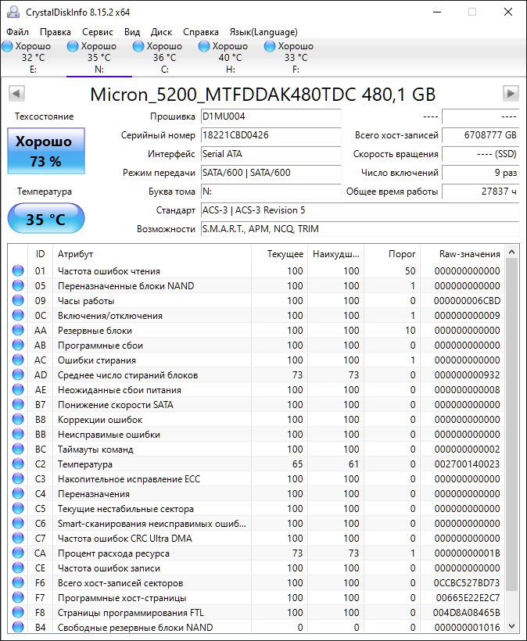Select disk N: tab at 35 °C
Screen dimensions: 527x641
pyautogui.click(x=99, y=58)
